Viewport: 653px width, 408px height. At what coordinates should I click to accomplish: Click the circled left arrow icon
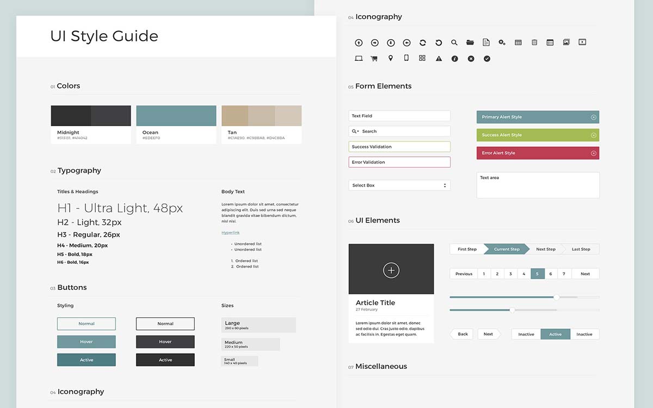click(x=406, y=42)
